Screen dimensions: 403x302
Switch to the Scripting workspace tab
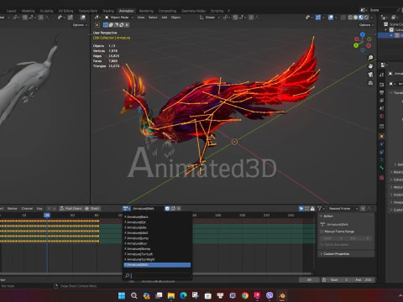[x=217, y=11]
